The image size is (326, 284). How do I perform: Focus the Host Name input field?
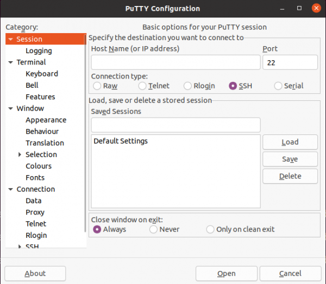click(175, 62)
